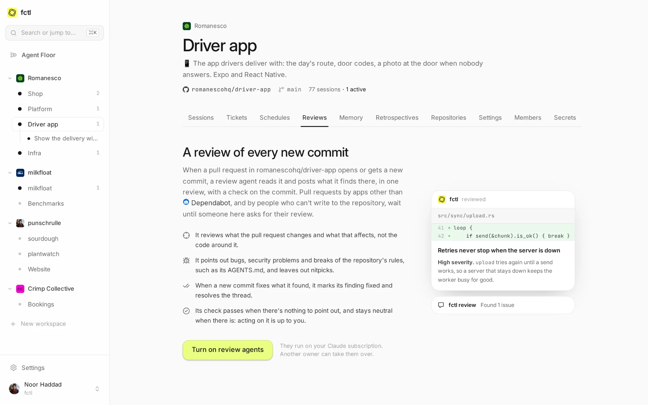Open the account switcher chevron by Noor Haddad

pos(97,389)
